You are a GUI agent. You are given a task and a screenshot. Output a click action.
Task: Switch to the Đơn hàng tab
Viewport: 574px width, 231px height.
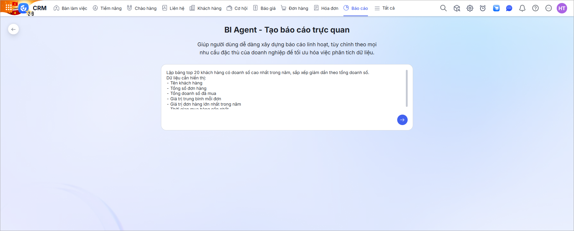[x=295, y=8]
